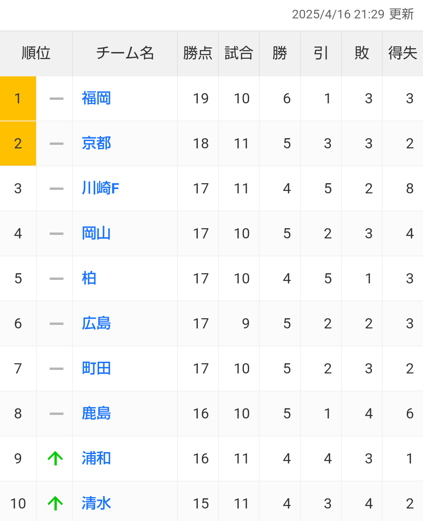Image resolution: width=423 pixels, height=521 pixels.
Task: Open the 川崎F team page
Action: tap(100, 188)
